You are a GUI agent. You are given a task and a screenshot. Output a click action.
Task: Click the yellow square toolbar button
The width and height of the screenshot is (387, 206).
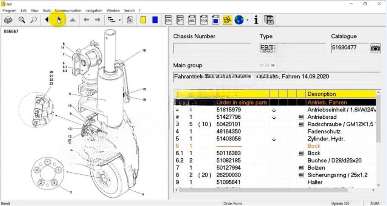(x=143, y=20)
